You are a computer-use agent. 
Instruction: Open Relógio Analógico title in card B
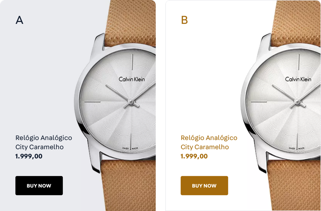pyautogui.click(x=209, y=138)
